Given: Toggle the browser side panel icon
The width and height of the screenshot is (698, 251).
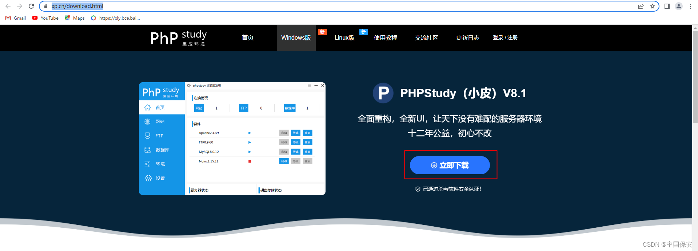Looking at the screenshot, I should 667,6.
